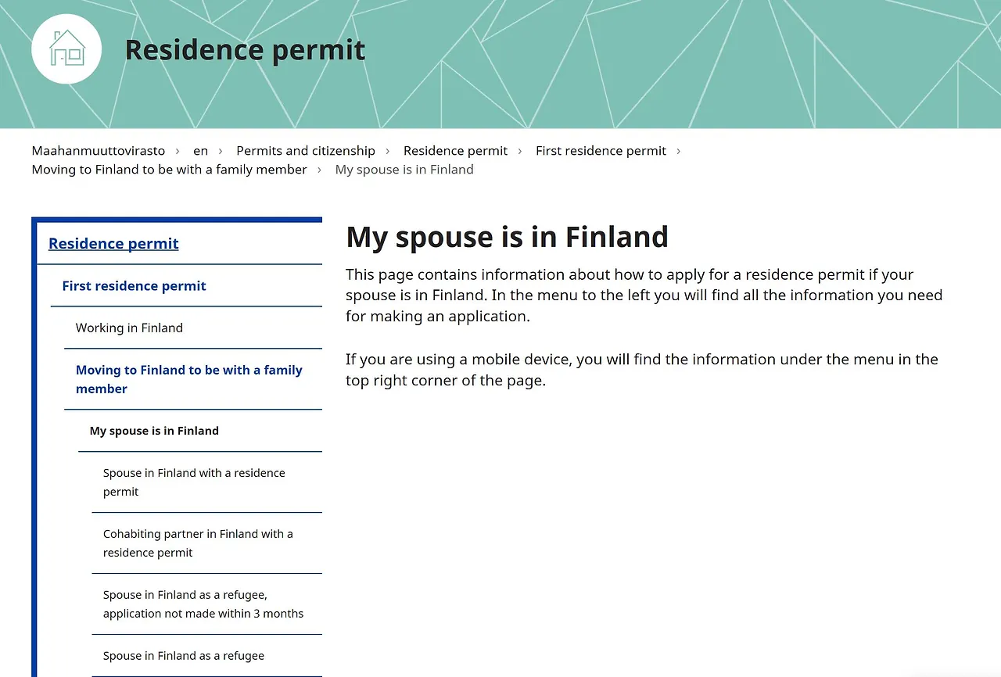Select the 'Moving to Finland to be with a family member' breadcrumb
This screenshot has height=677, width=1001.
pyautogui.click(x=169, y=169)
